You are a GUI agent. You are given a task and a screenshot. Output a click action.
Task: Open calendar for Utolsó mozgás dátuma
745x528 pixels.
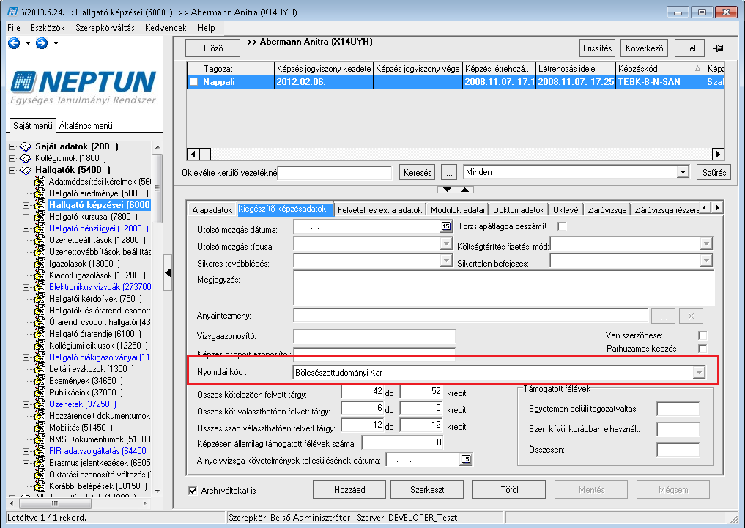click(x=446, y=226)
